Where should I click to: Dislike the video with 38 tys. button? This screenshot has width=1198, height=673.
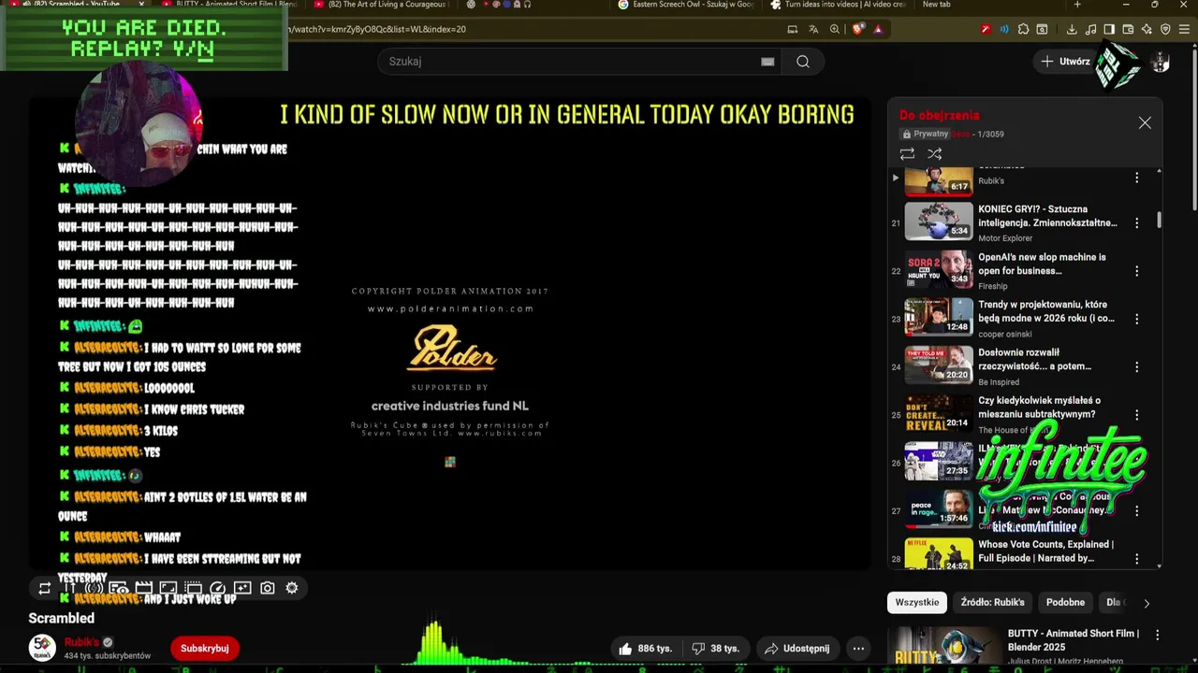tap(715, 649)
